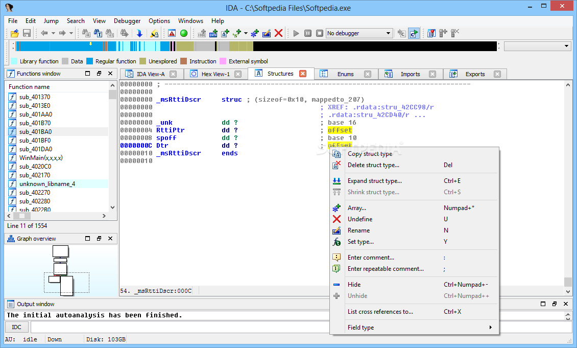The height and width of the screenshot is (348, 577).
Task: Click the red warning triangle icon
Action: [x=172, y=33]
